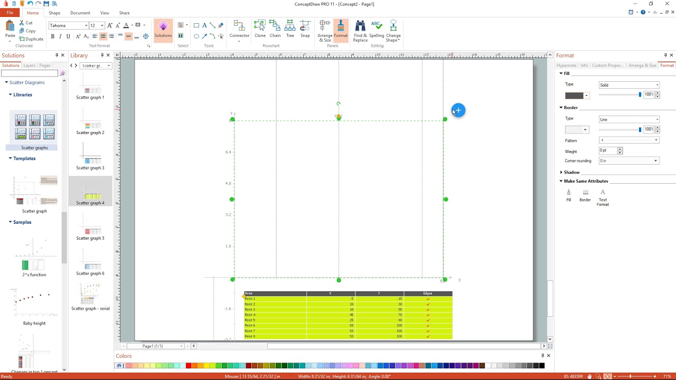Pick the red color in Colors palette
This screenshot has height=380, width=676.
189,366
